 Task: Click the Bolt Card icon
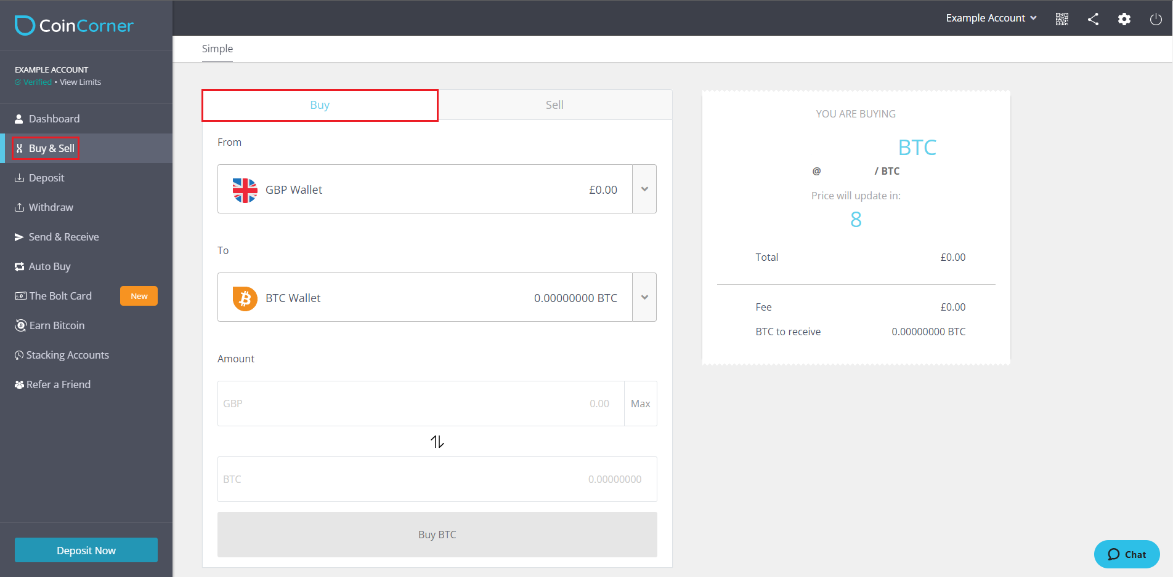pyautogui.click(x=20, y=296)
